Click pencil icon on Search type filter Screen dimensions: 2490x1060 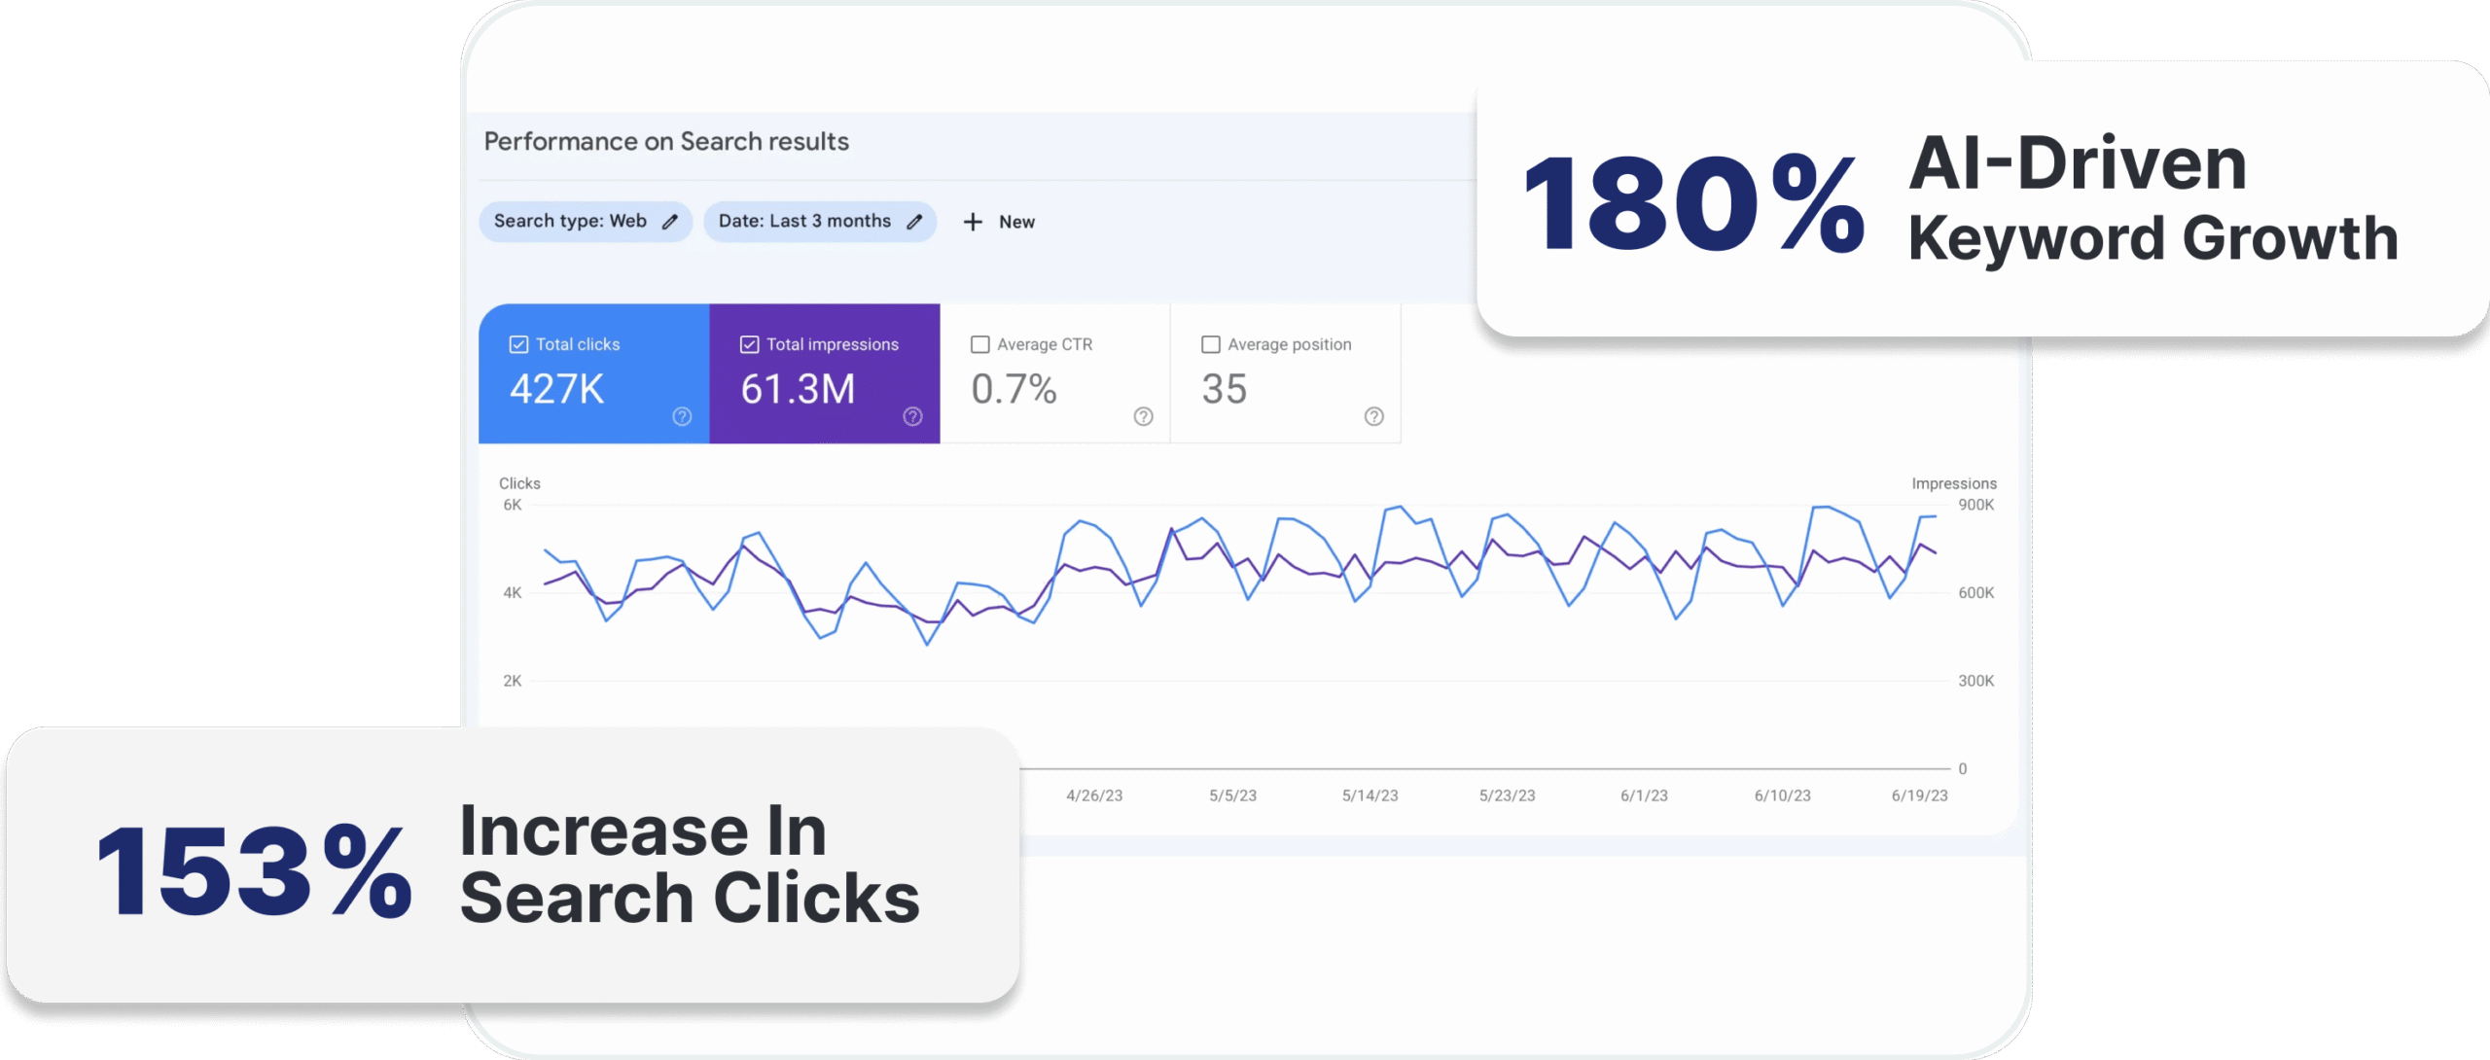coord(670,222)
